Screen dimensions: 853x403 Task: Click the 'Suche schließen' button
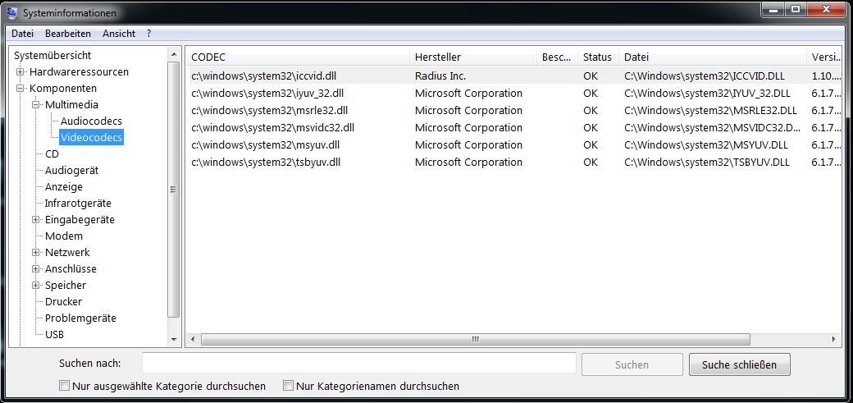[739, 364]
